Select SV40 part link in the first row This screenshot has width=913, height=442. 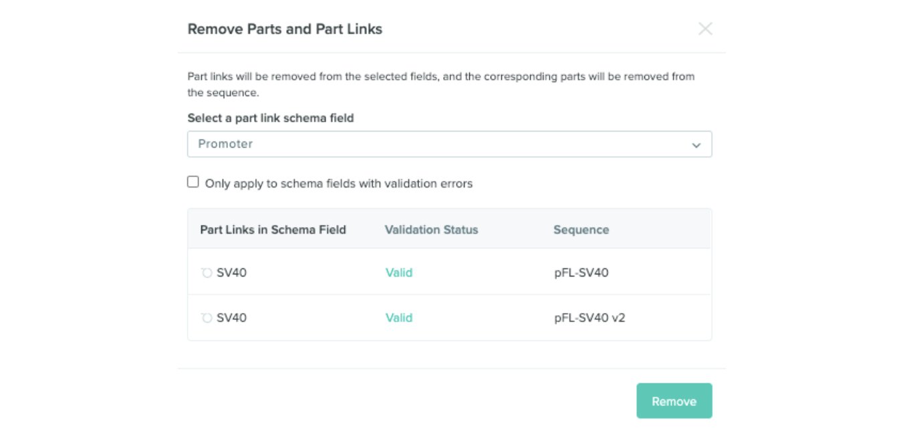pos(231,273)
